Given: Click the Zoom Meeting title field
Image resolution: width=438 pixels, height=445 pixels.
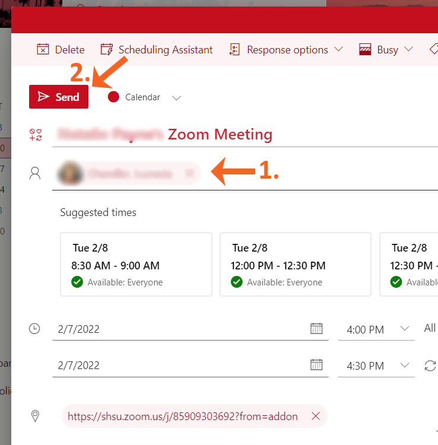Looking at the screenshot, I should [220, 135].
